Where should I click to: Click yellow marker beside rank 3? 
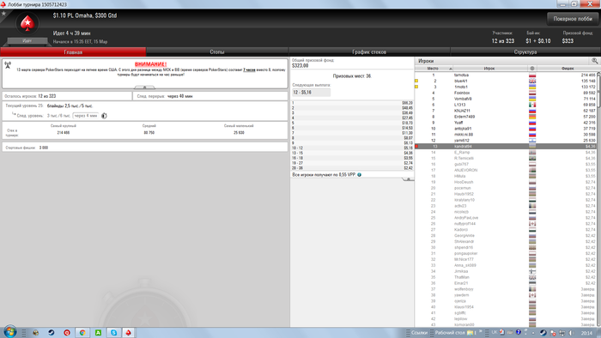[416, 87]
